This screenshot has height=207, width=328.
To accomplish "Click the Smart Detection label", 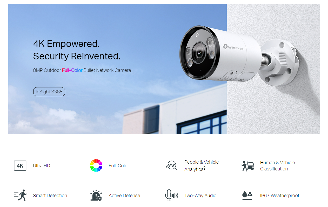I will click(50, 196).
